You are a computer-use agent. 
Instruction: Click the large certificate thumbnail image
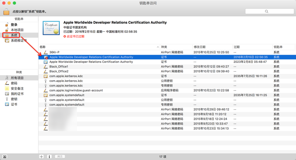pyautogui.click(x=51, y=28)
